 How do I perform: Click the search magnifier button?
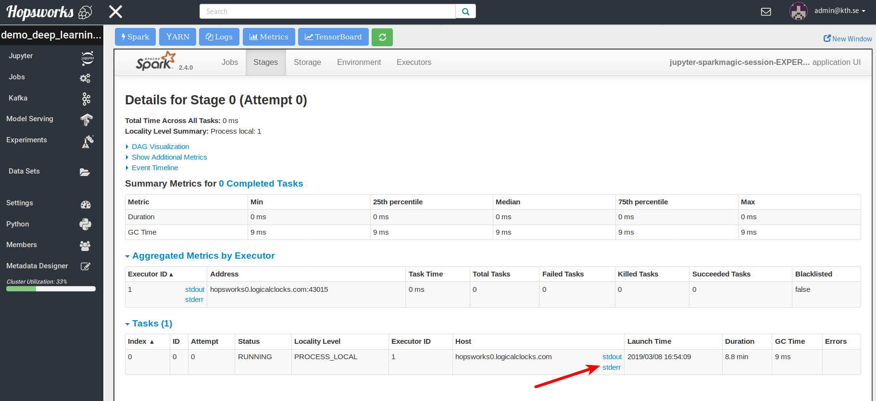(x=465, y=12)
